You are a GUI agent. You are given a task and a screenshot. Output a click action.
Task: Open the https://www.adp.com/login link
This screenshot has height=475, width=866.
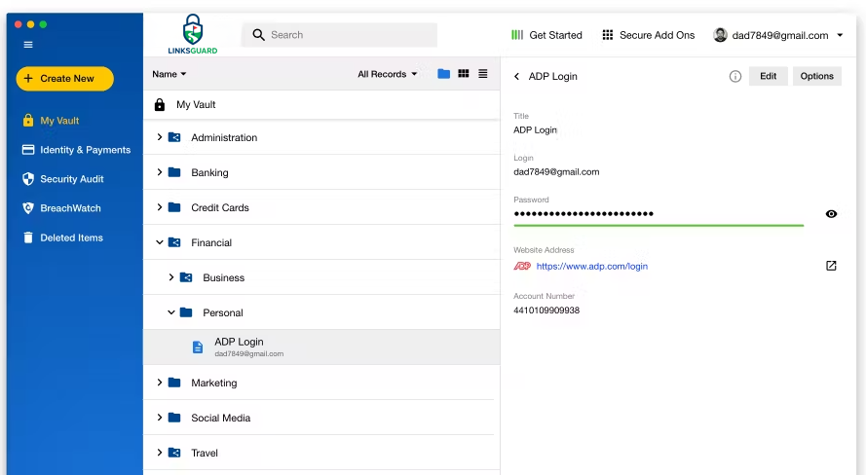tap(592, 266)
